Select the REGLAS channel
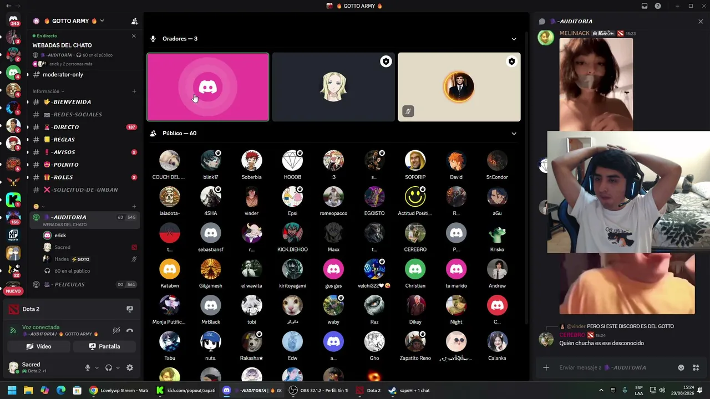This screenshot has width=710, height=399. click(84, 140)
